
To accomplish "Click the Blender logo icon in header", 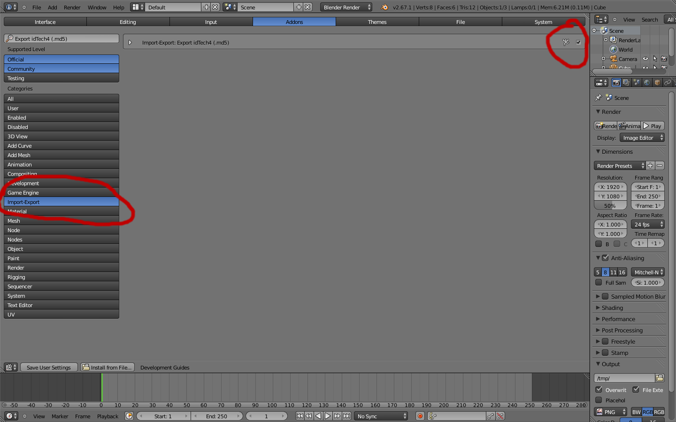I will point(384,7).
